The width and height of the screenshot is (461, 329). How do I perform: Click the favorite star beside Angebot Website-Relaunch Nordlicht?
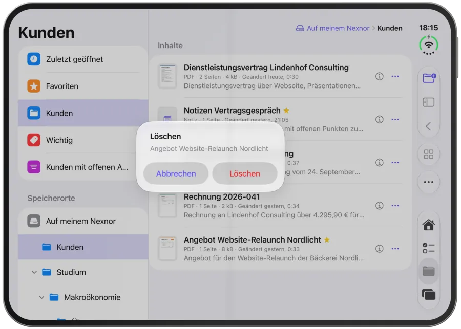pyautogui.click(x=327, y=240)
